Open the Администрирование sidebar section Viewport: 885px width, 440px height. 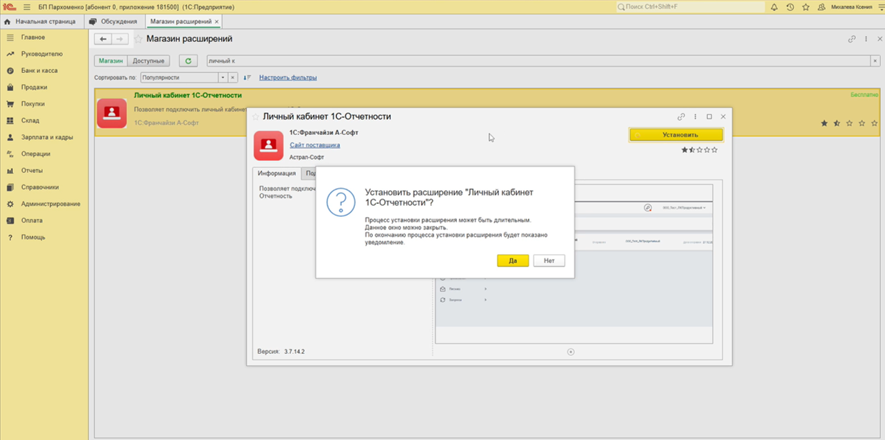tap(50, 204)
